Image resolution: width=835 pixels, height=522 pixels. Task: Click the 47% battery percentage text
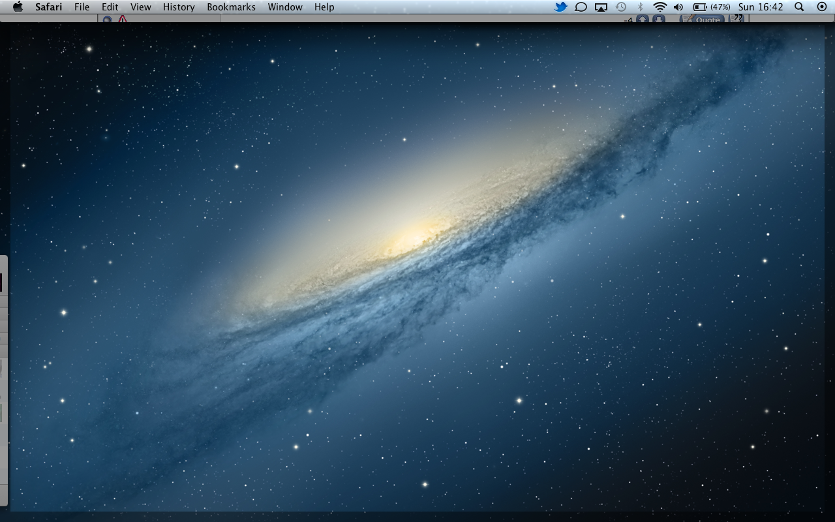720,7
